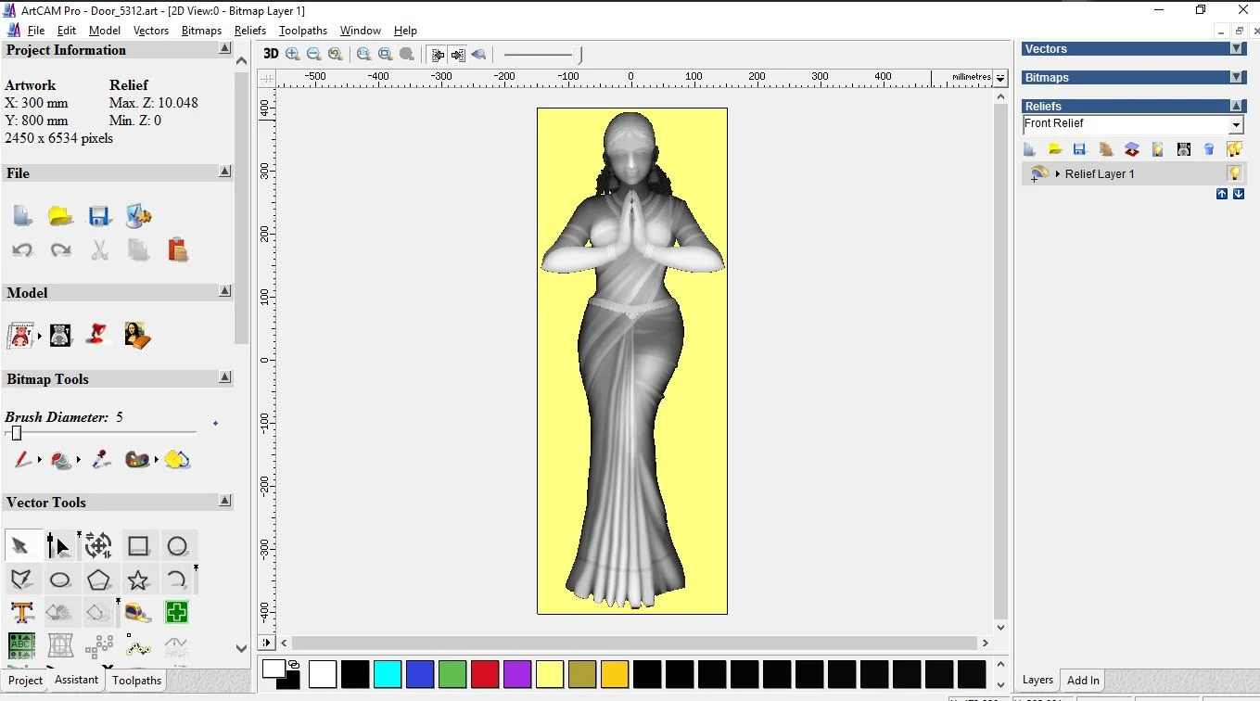Click the vector text tool icon
The width and height of the screenshot is (1260, 701).
(21, 613)
